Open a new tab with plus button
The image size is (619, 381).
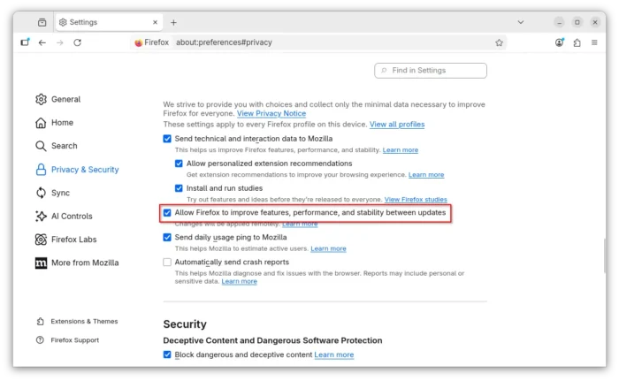(173, 22)
